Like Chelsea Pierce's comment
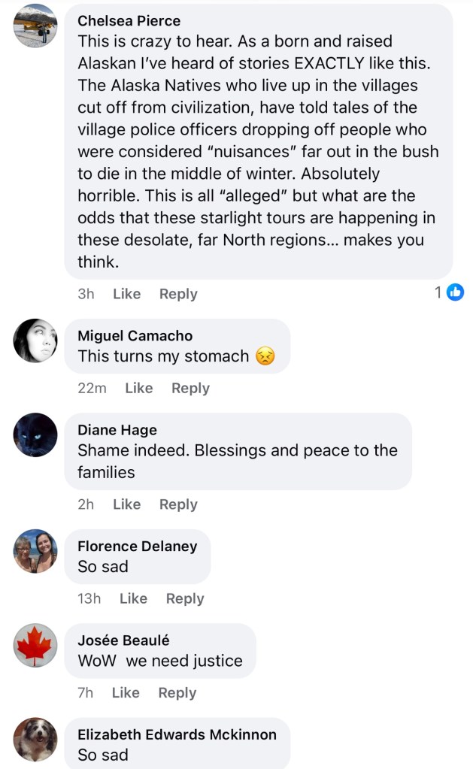The height and width of the screenshot is (769, 473). (126, 294)
